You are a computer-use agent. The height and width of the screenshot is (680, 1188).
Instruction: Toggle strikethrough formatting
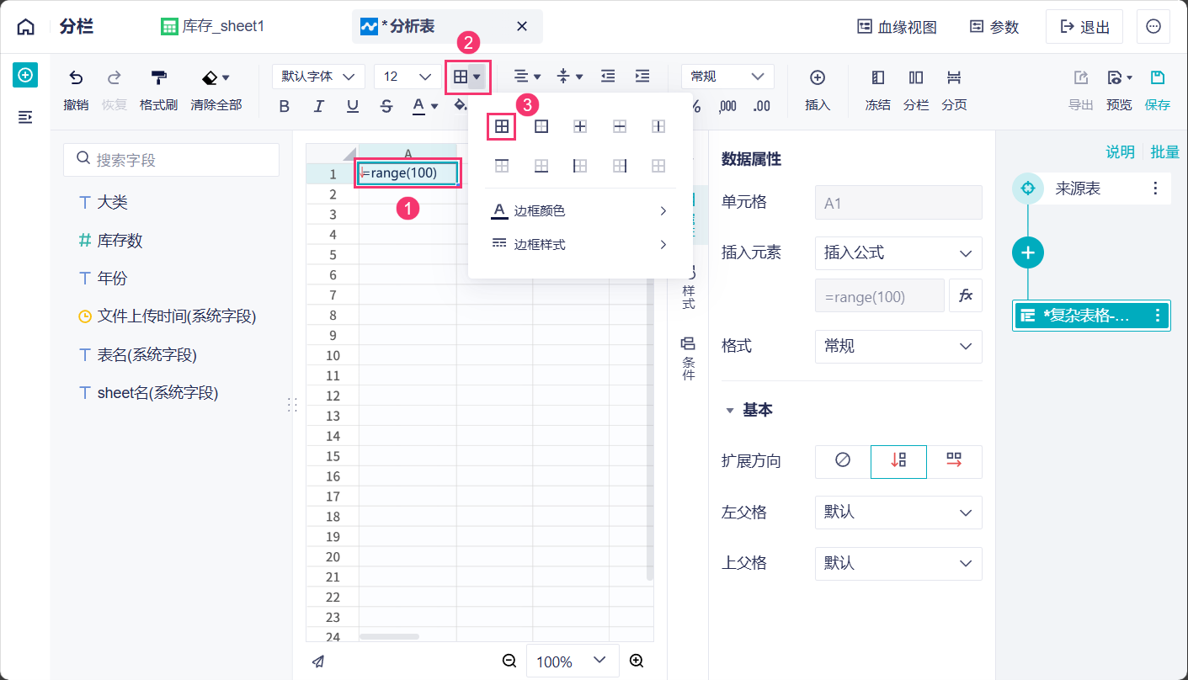coord(386,106)
